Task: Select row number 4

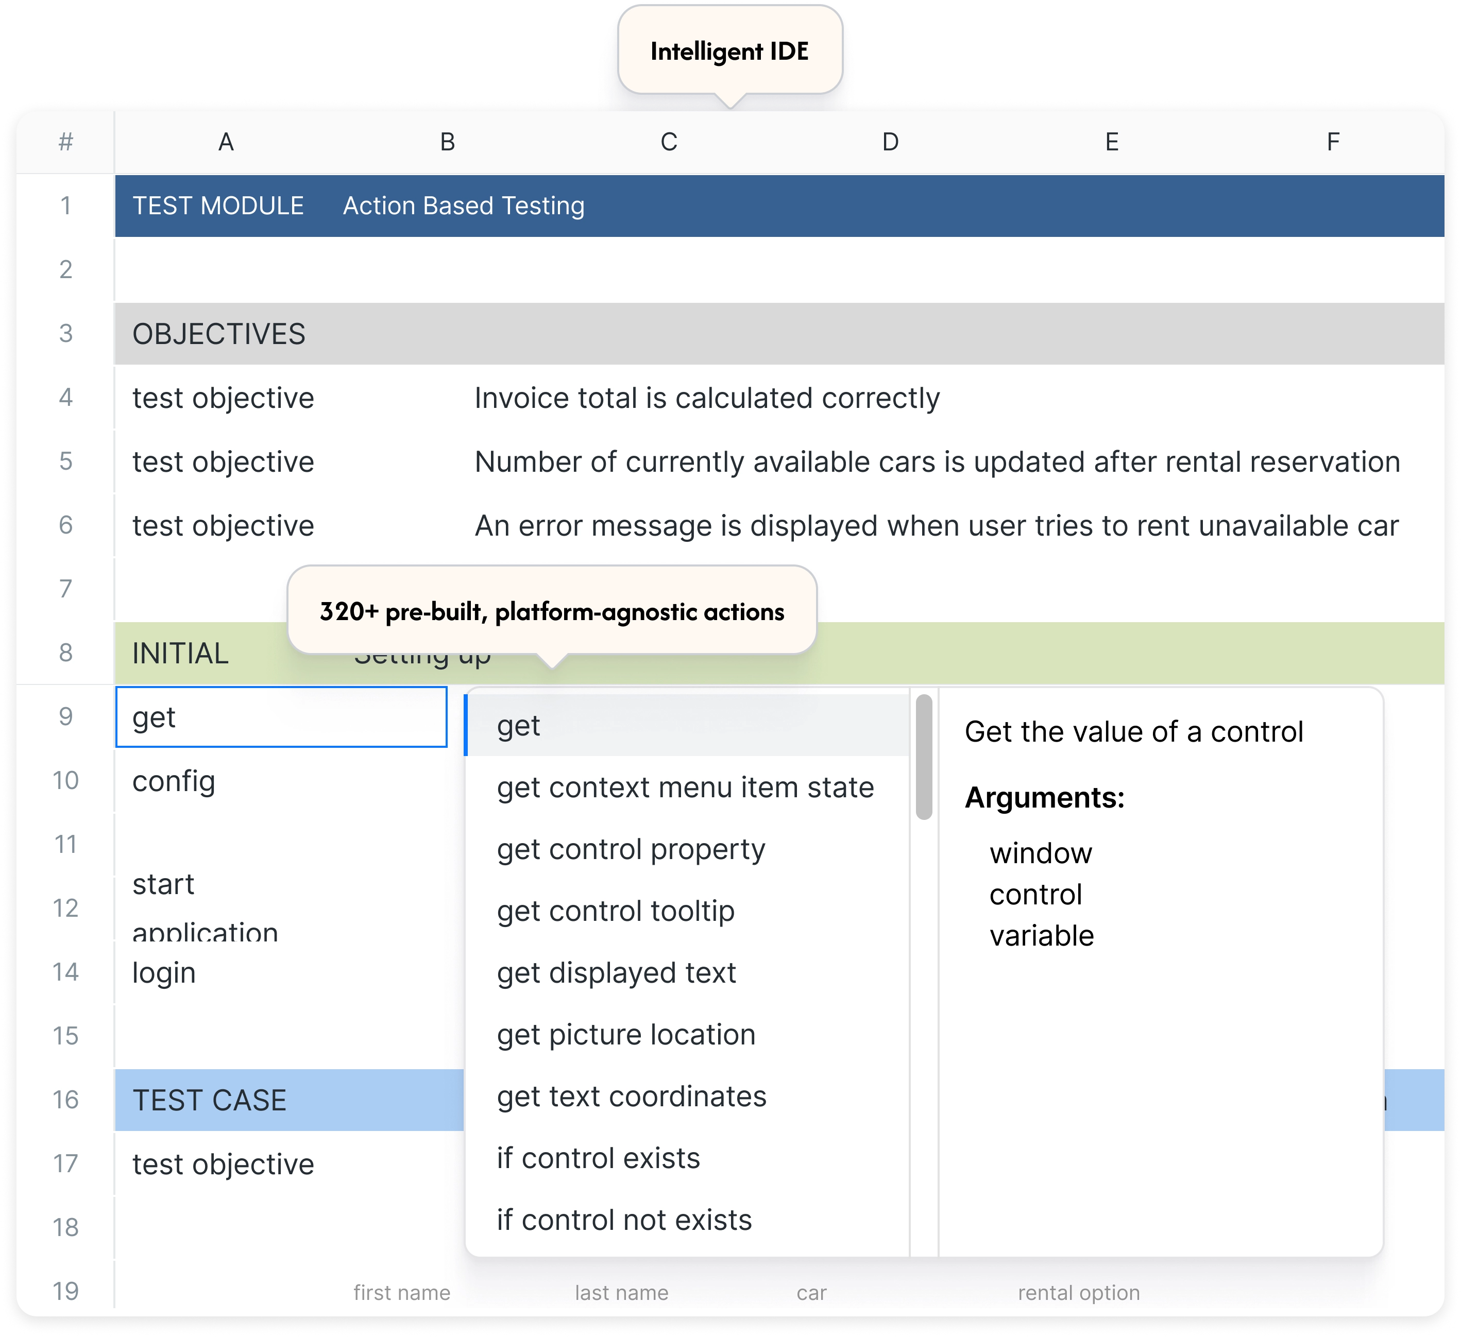Action: pyautogui.click(x=66, y=397)
